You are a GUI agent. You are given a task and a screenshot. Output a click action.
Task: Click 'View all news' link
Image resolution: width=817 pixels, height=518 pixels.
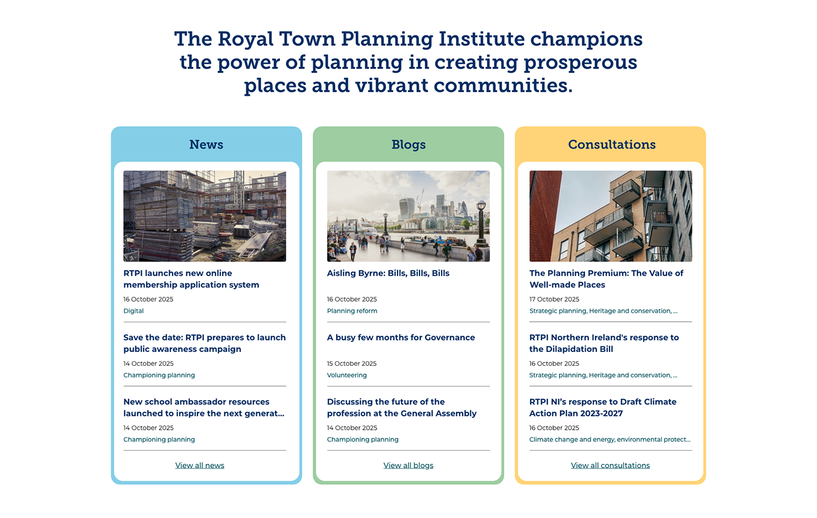pyautogui.click(x=199, y=465)
